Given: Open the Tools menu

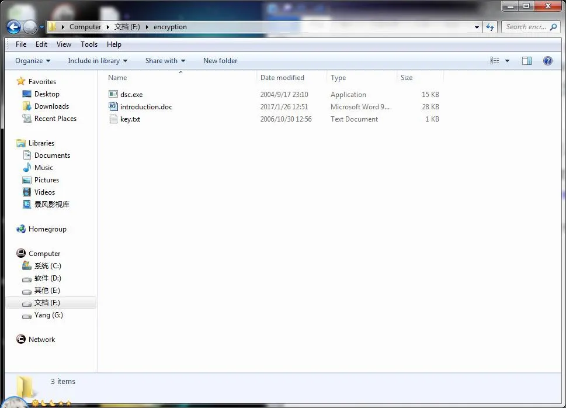Looking at the screenshot, I should click(x=89, y=44).
